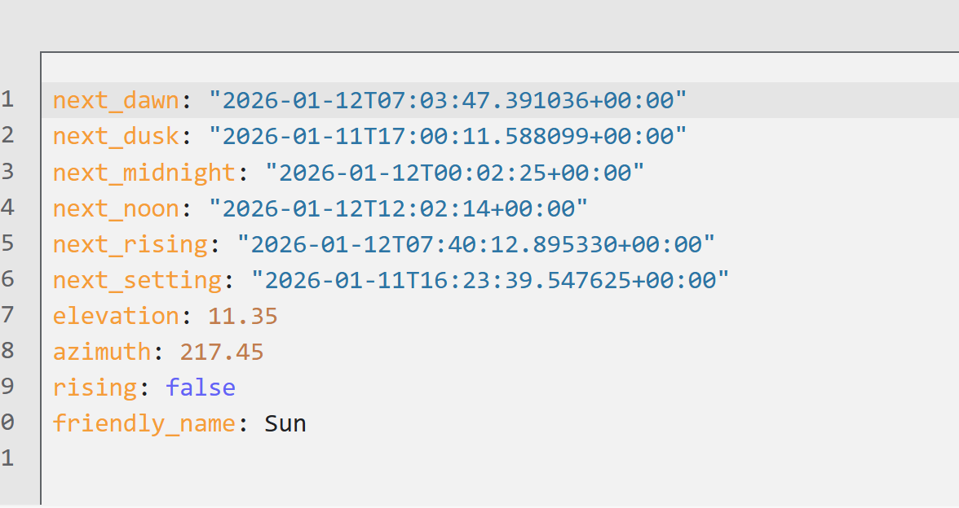Click the next_setting attribute key
Viewport: 959px width, 508px height.
coord(137,280)
